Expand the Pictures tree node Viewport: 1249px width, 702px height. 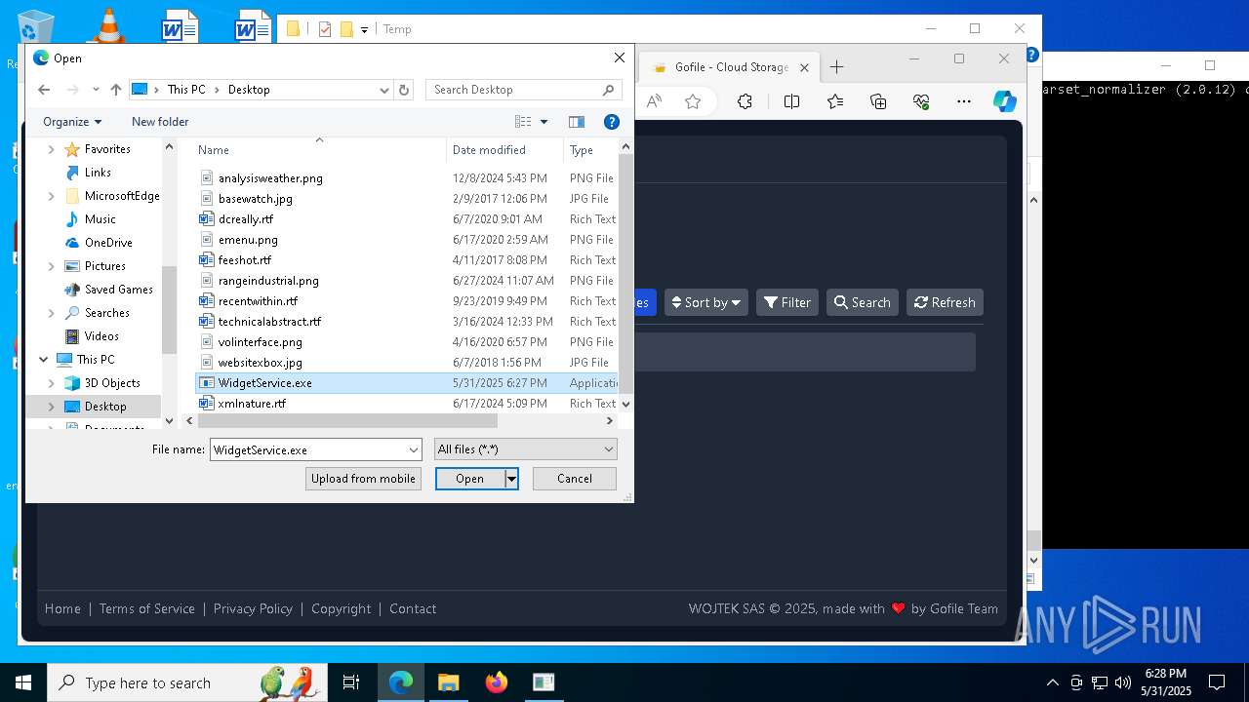(51, 266)
